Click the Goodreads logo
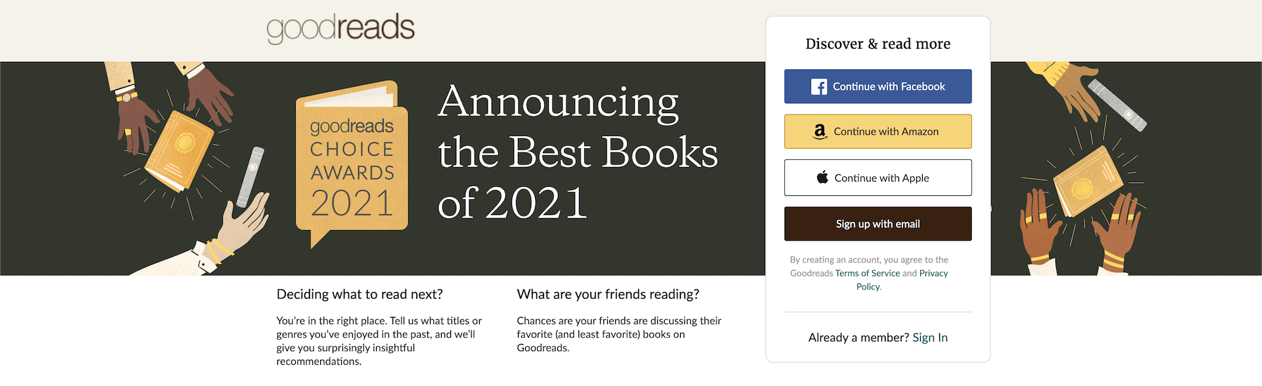Screen dimensions: 1262x386 tap(340, 28)
